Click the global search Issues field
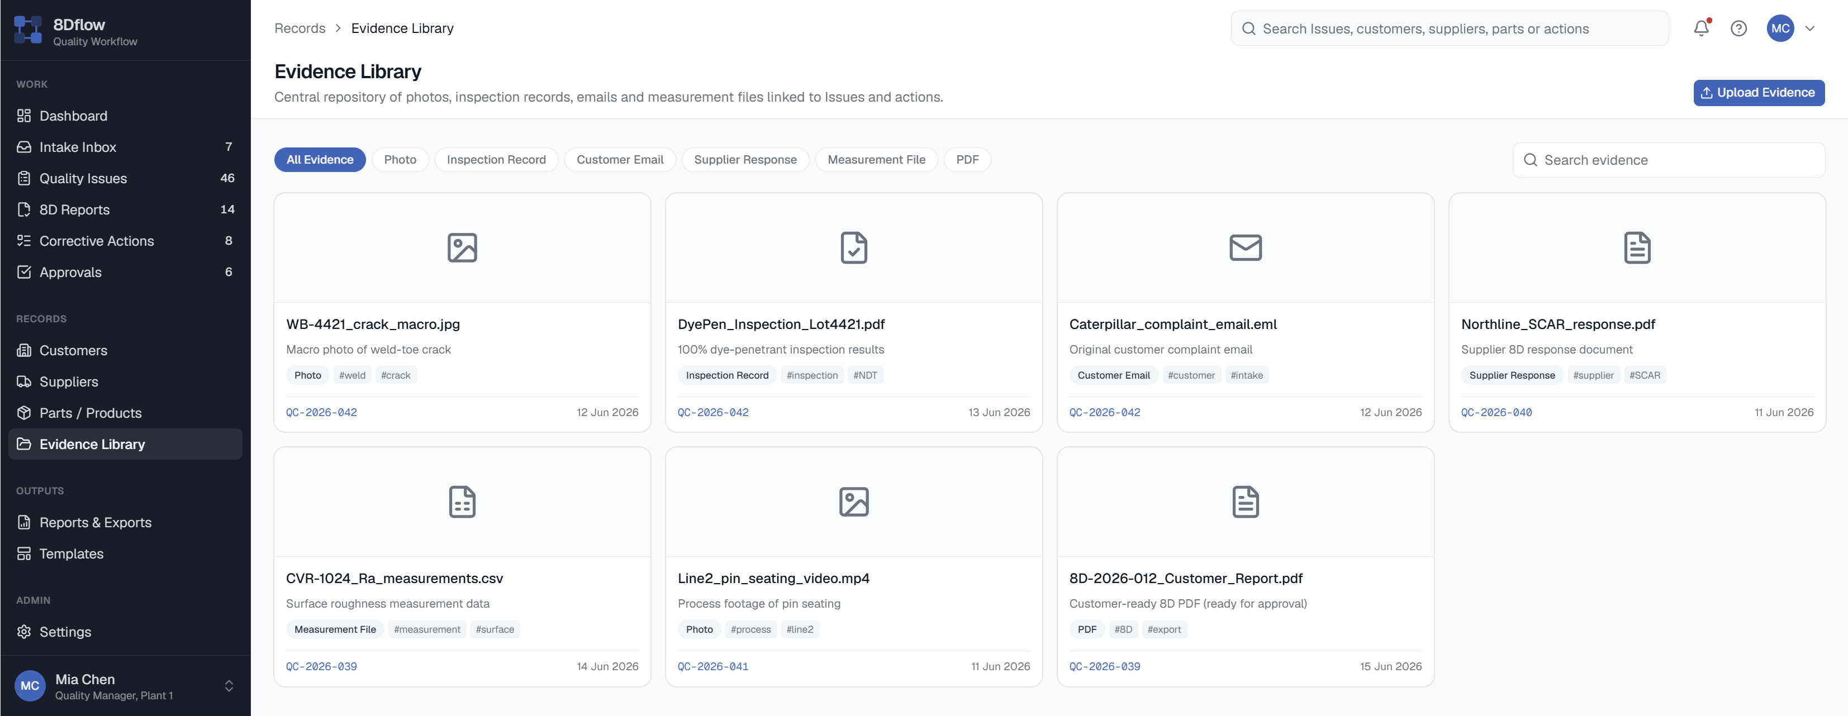 1449,28
